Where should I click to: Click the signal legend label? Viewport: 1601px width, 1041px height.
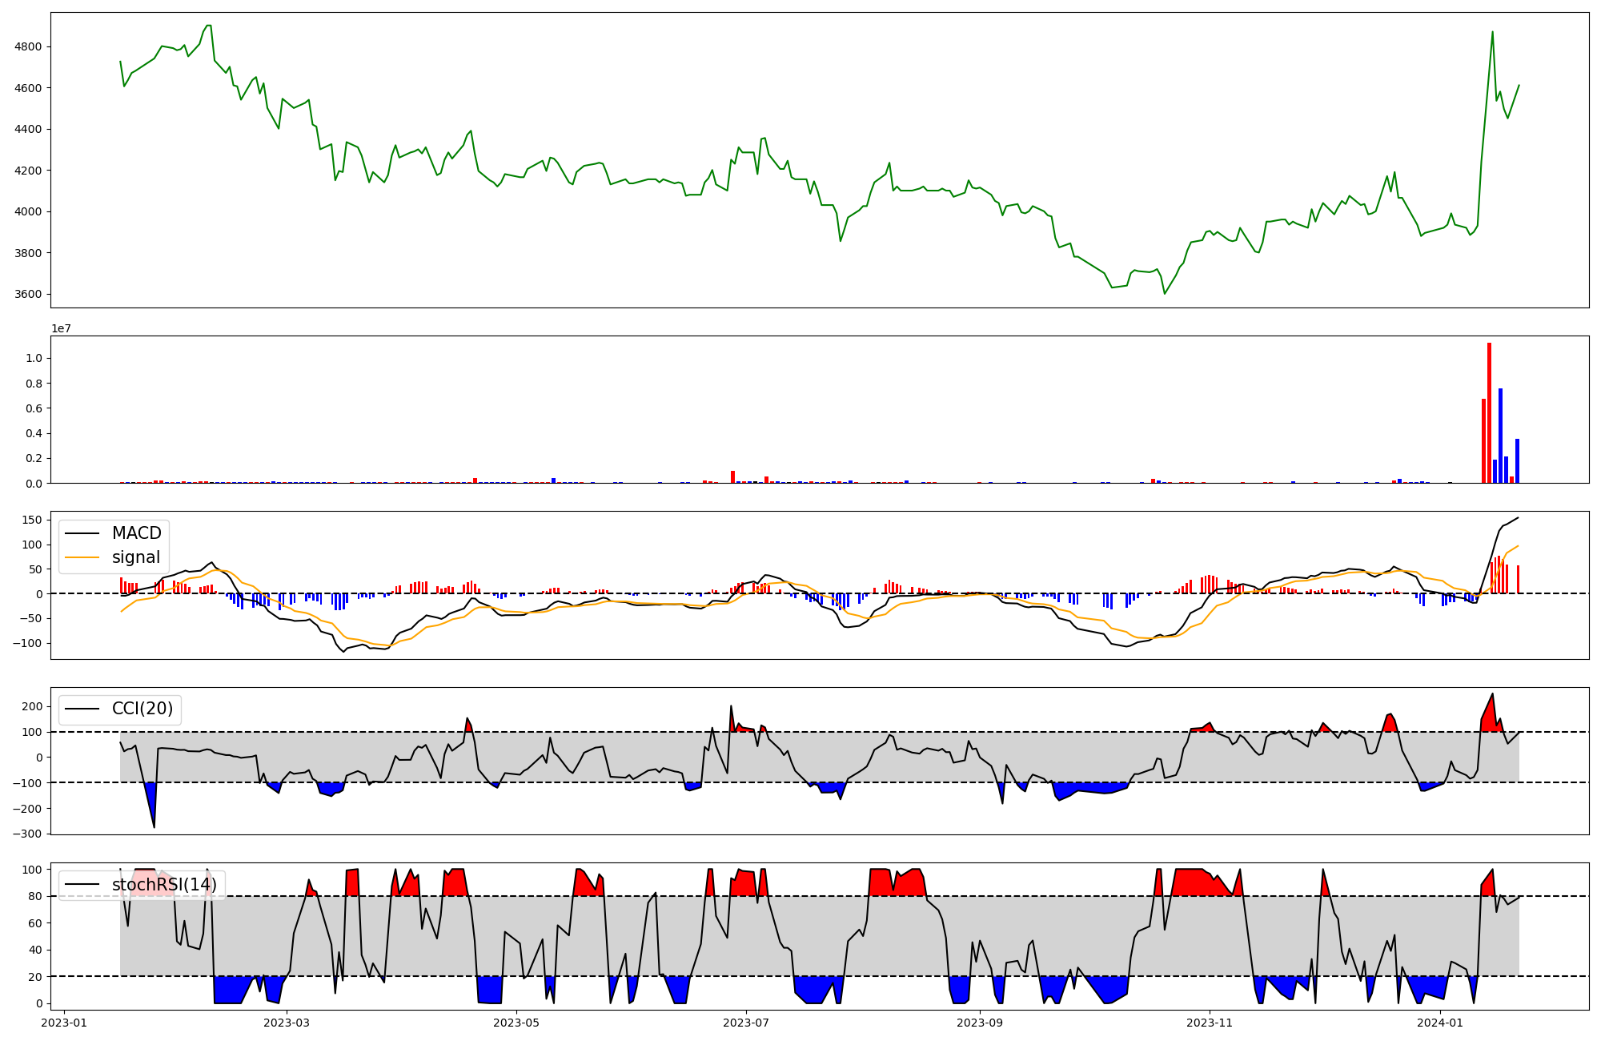(x=136, y=557)
